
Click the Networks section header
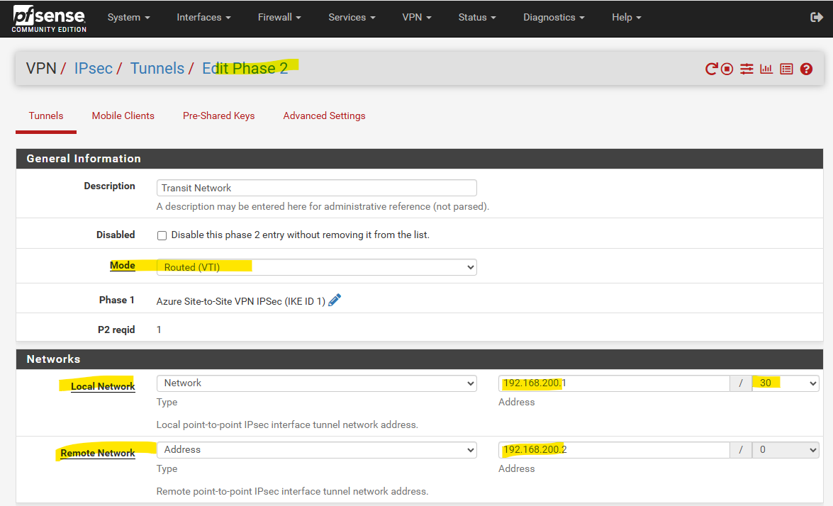click(x=420, y=359)
